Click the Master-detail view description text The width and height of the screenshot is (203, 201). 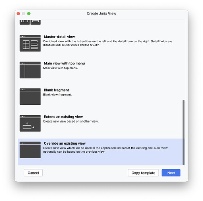pos(108,43)
